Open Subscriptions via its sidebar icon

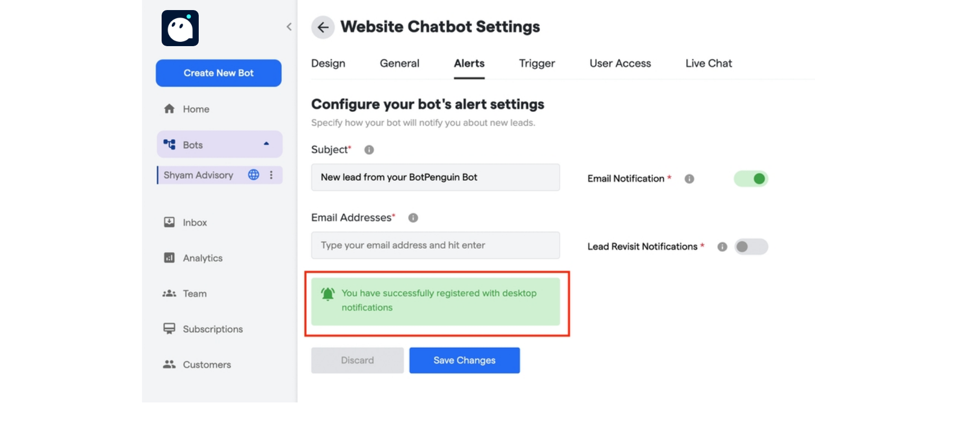pos(169,329)
